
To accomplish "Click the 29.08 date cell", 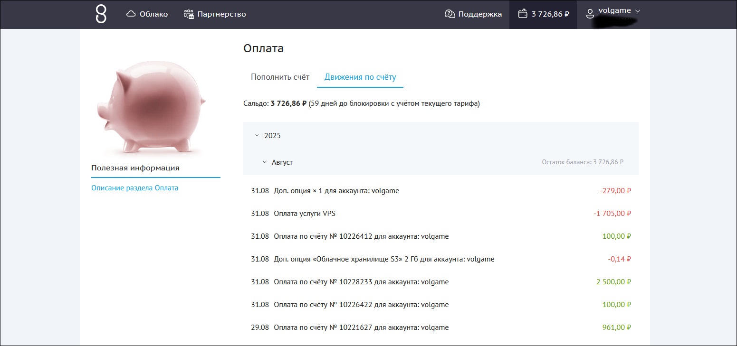I will [x=260, y=327].
